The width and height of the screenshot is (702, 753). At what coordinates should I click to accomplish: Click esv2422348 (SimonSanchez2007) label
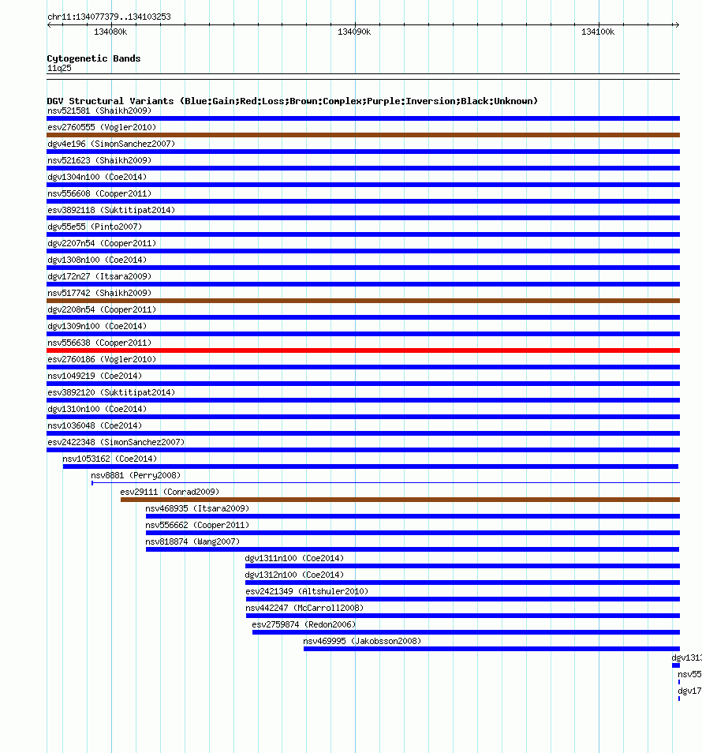116,442
